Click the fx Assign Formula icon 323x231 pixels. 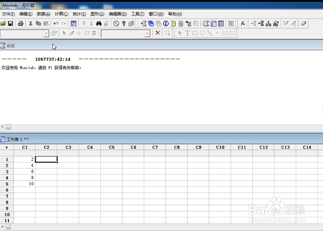(x=243, y=24)
